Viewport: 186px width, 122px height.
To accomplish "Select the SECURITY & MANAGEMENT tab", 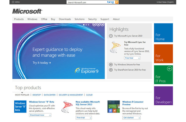I will pos(71,95).
